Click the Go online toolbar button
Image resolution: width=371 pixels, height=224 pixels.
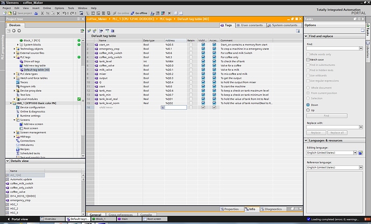pyautogui.click(x=121, y=13)
